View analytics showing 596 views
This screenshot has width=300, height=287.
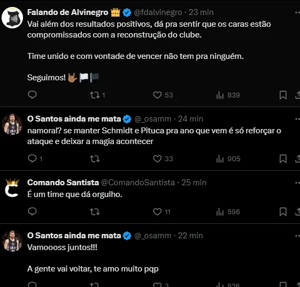pyautogui.click(x=228, y=212)
